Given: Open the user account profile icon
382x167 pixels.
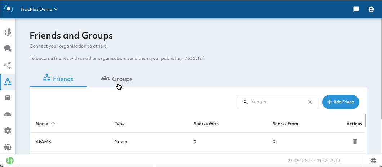Looking at the screenshot, I should click(371, 9).
